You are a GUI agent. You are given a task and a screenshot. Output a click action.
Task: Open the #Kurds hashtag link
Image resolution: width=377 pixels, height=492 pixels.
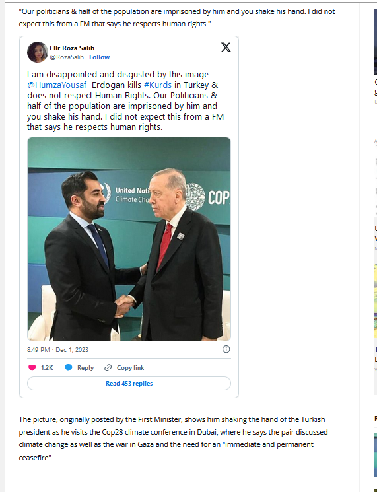(158, 85)
